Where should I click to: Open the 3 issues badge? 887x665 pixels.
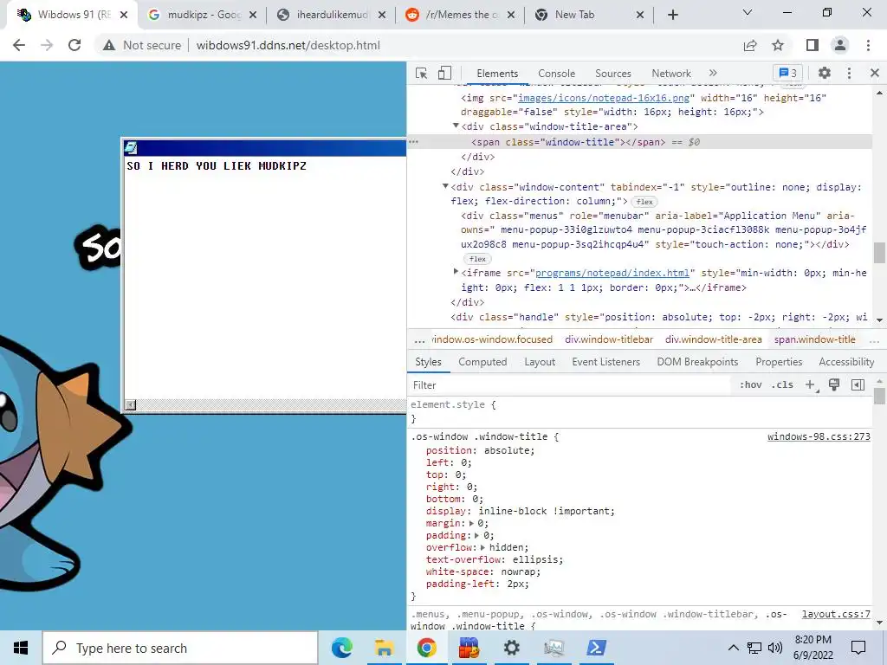[787, 73]
